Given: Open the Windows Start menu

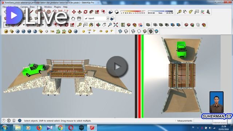Looking at the screenshot, I should (4, 128).
